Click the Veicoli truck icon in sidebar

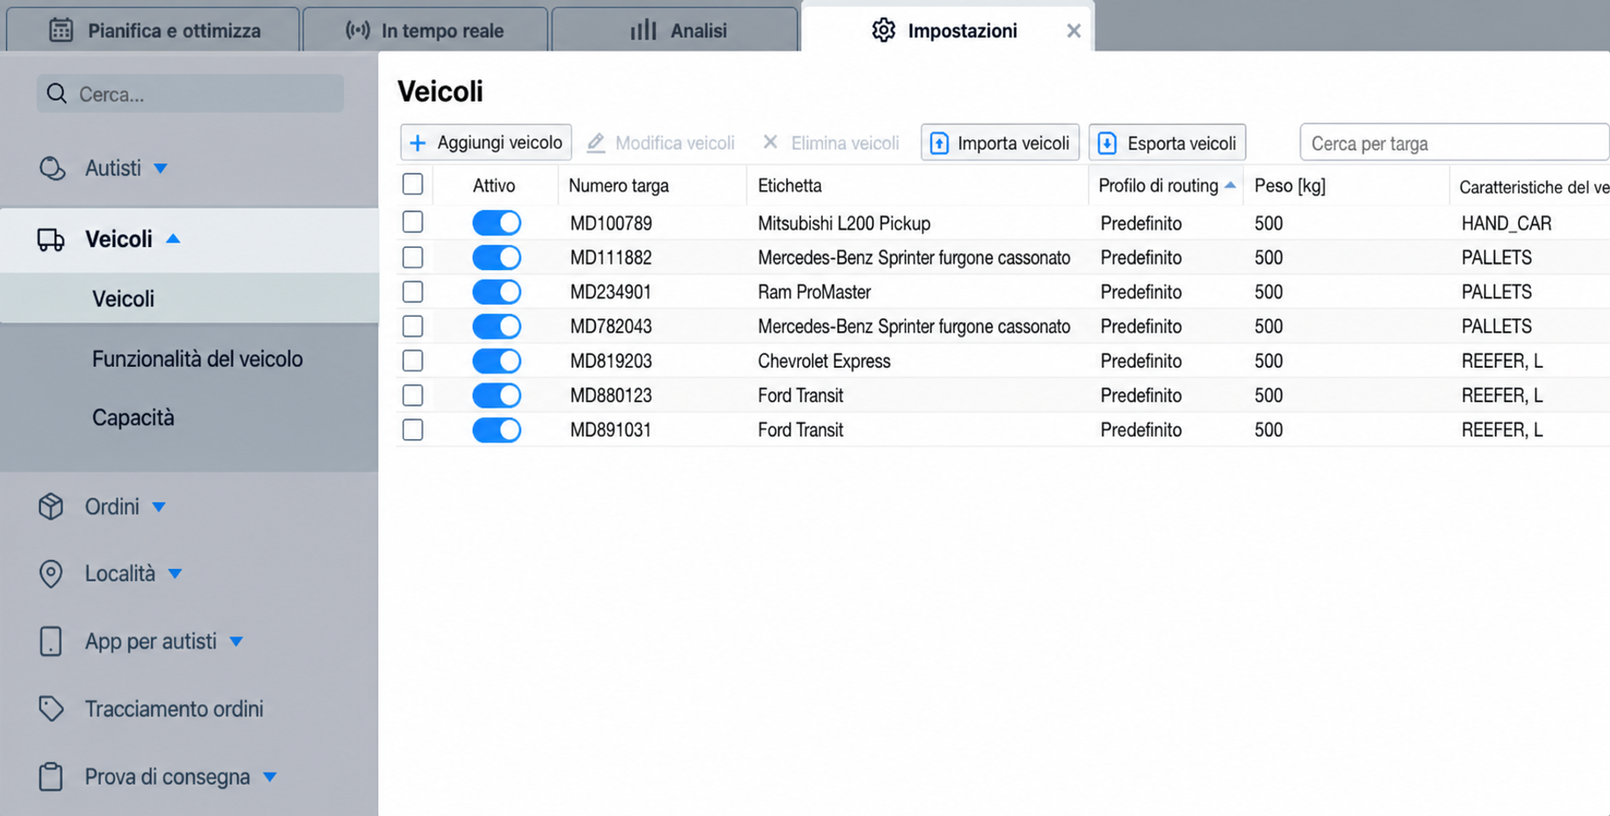coord(51,239)
